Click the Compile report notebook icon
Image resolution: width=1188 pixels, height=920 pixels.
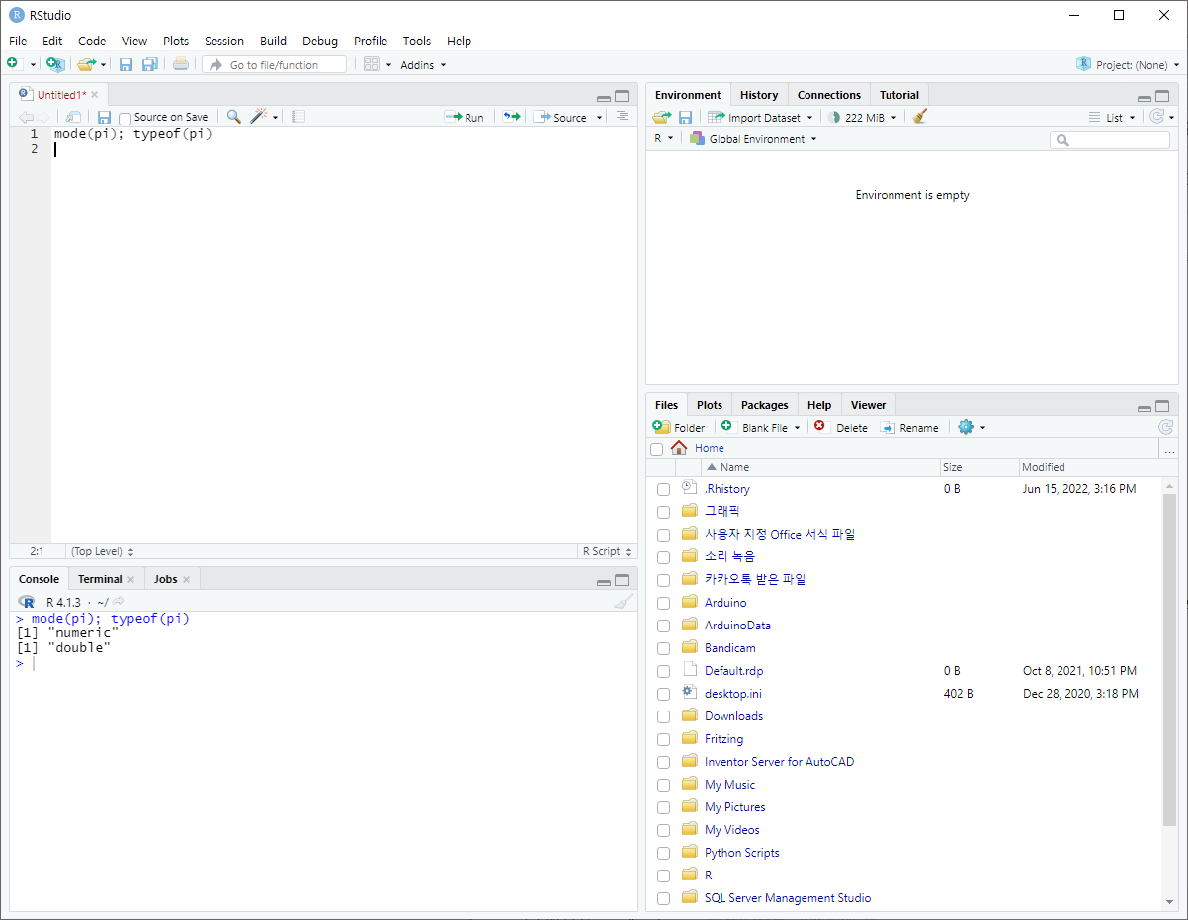point(298,117)
